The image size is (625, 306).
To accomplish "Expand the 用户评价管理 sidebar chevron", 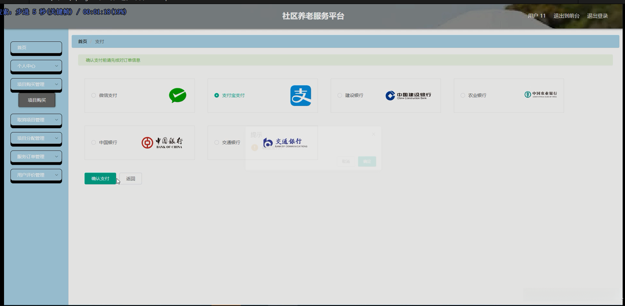I will point(56,175).
